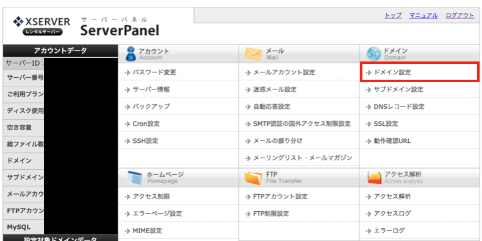This screenshot has height=241, width=482.
Task: Open ドメイン設定 link
Action: (392, 72)
